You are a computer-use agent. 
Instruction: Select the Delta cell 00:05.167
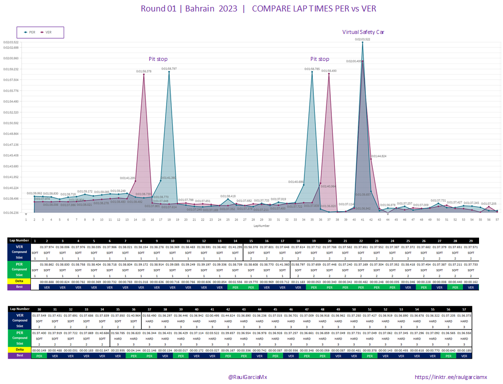tap(228, 351)
